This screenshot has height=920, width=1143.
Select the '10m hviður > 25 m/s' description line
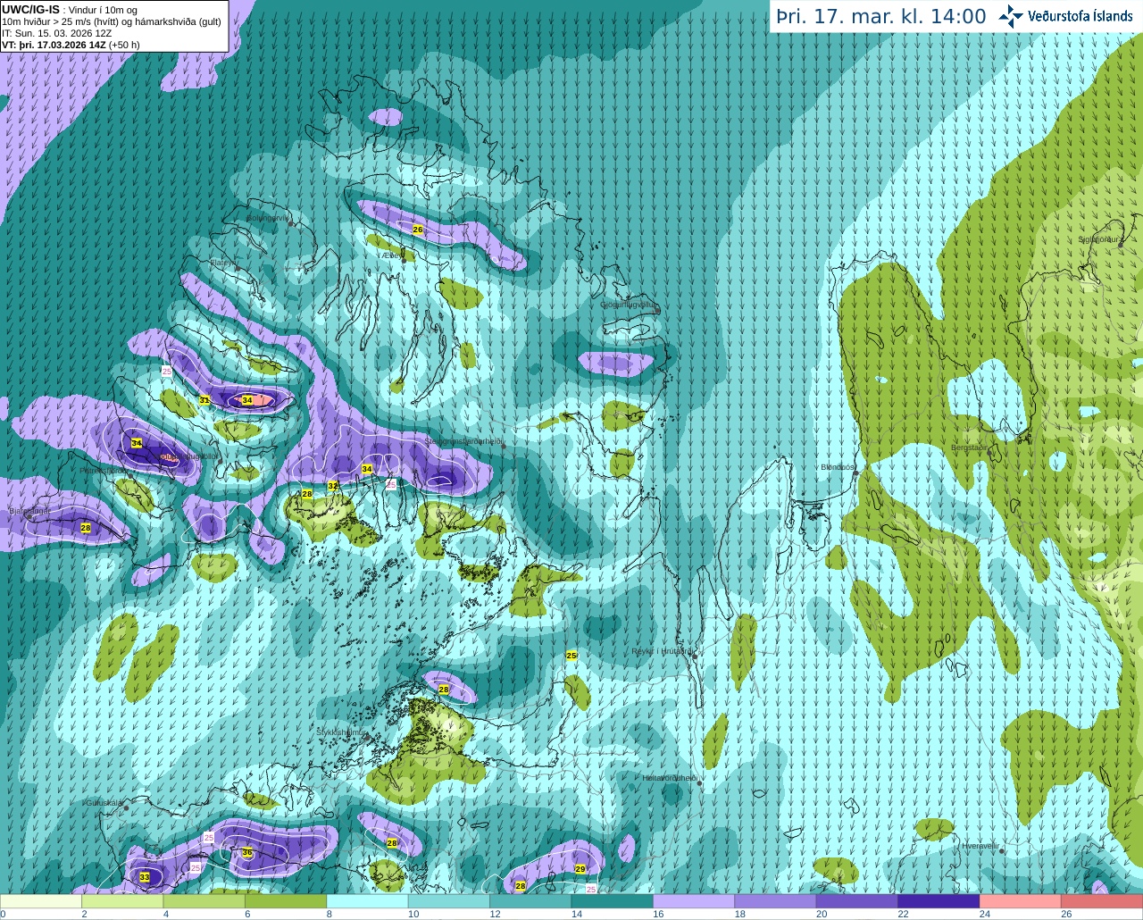pos(112,21)
